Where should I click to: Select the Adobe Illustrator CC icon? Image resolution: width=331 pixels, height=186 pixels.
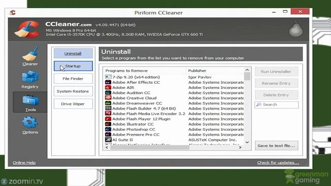click(x=108, y=124)
